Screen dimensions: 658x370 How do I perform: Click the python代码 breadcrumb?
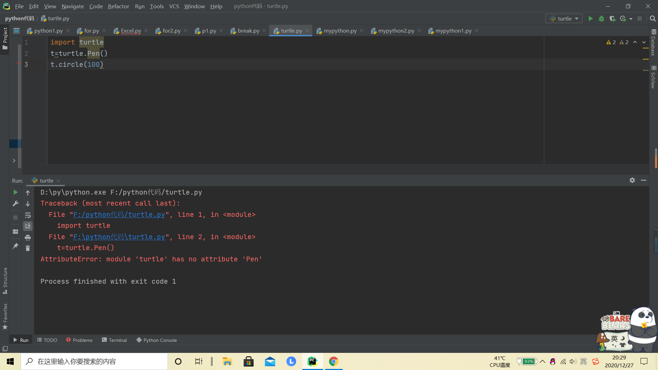pyautogui.click(x=20, y=18)
